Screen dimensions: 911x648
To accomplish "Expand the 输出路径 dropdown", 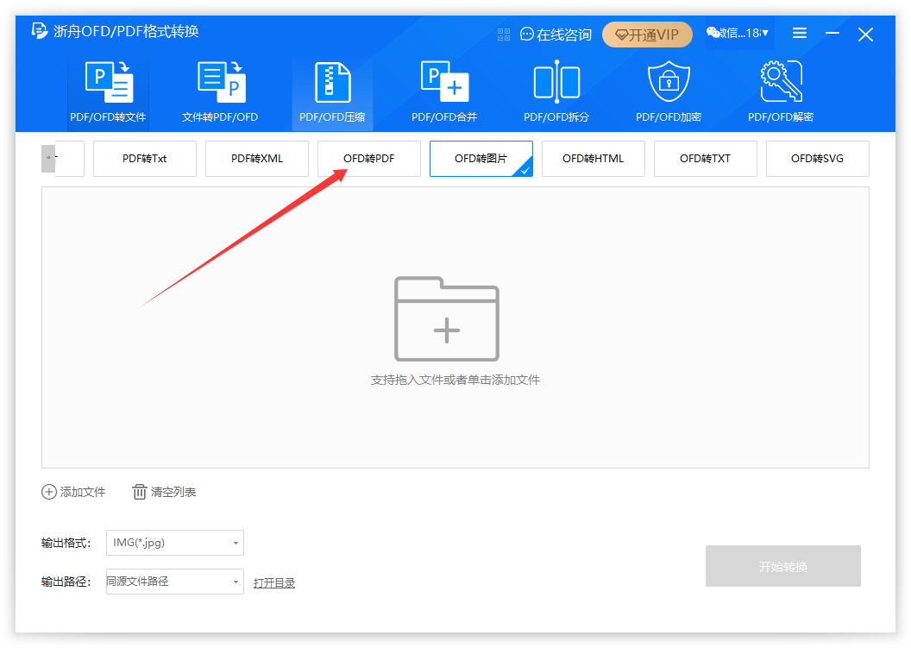I will [x=175, y=582].
